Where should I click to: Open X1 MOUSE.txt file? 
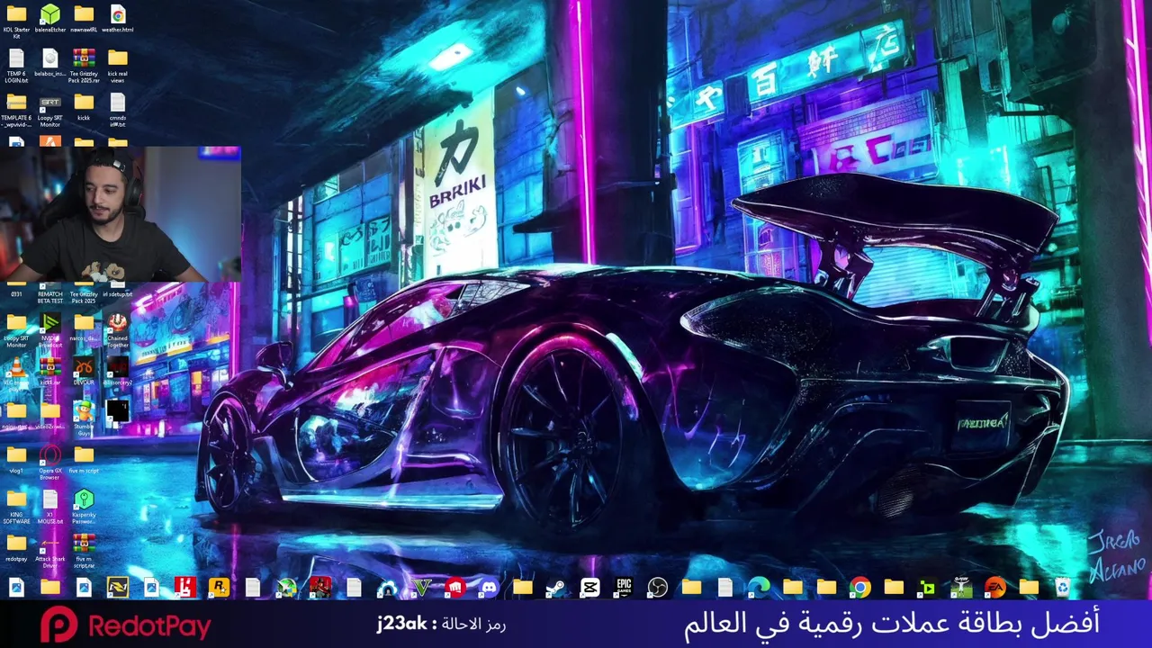tap(50, 507)
